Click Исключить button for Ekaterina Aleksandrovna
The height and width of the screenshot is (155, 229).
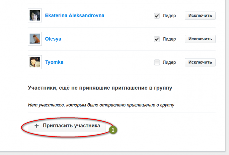click(x=200, y=16)
